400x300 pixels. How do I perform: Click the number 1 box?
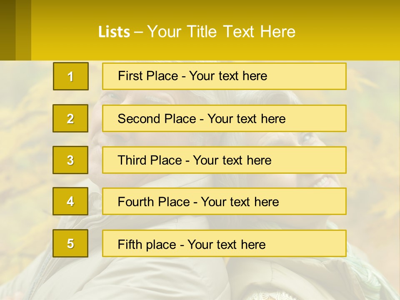point(71,76)
